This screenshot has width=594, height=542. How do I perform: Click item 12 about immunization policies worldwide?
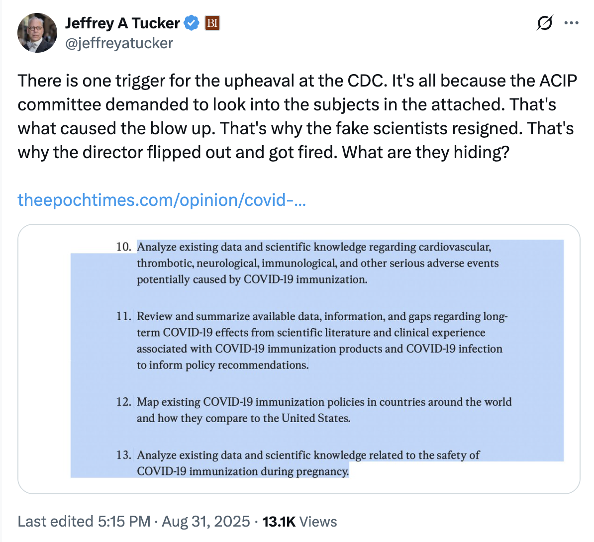pyautogui.click(x=323, y=410)
